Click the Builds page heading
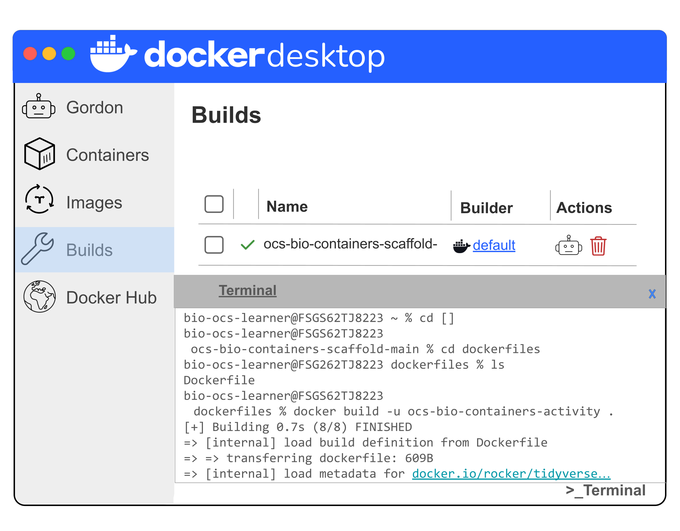Viewport: 680px width, 531px height. [226, 115]
